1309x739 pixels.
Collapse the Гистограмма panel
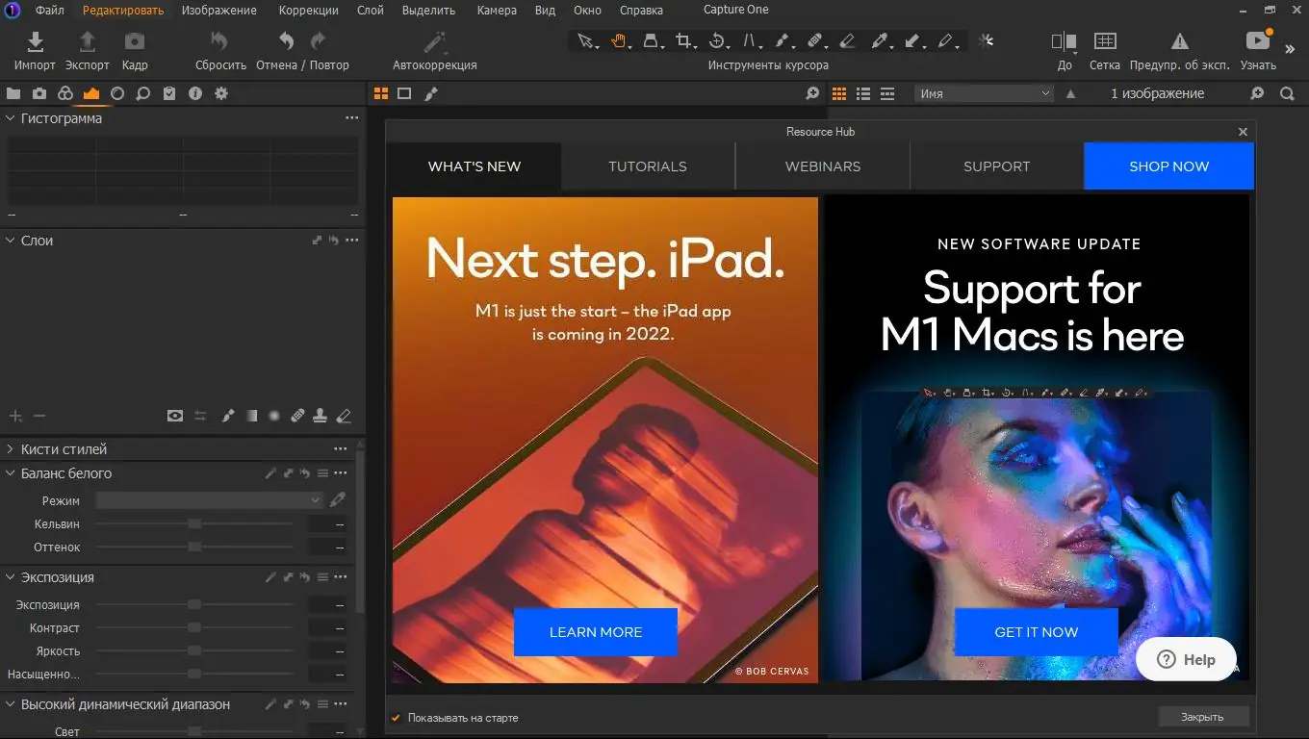coord(11,118)
